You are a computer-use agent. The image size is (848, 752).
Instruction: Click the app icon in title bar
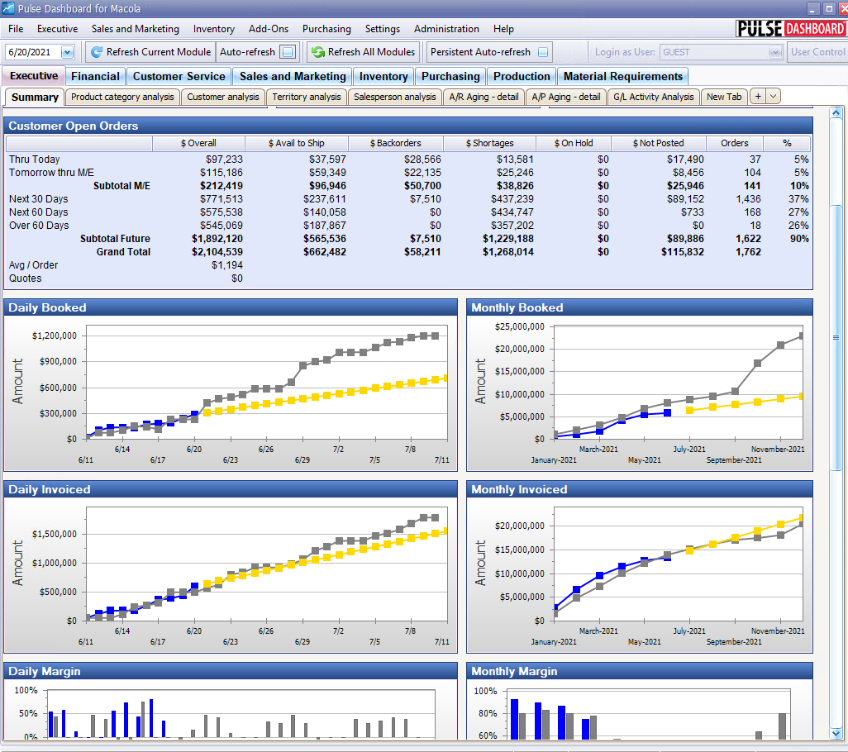(8, 8)
